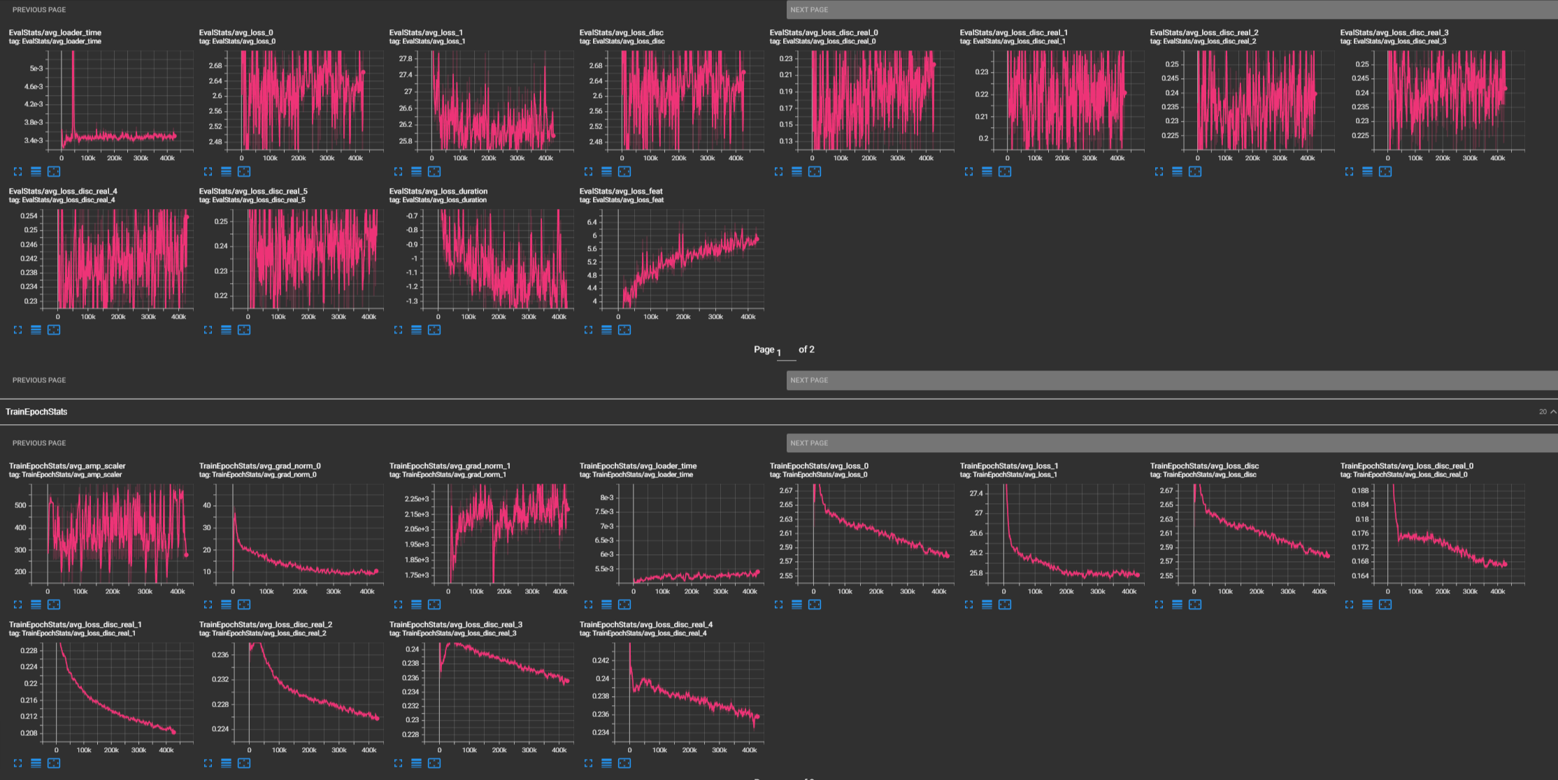Screen dimensions: 1558x780
Task: Toggle y-axis log scale on TrainEpochStats/avg_loss_disc
Action: (1177, 605)
